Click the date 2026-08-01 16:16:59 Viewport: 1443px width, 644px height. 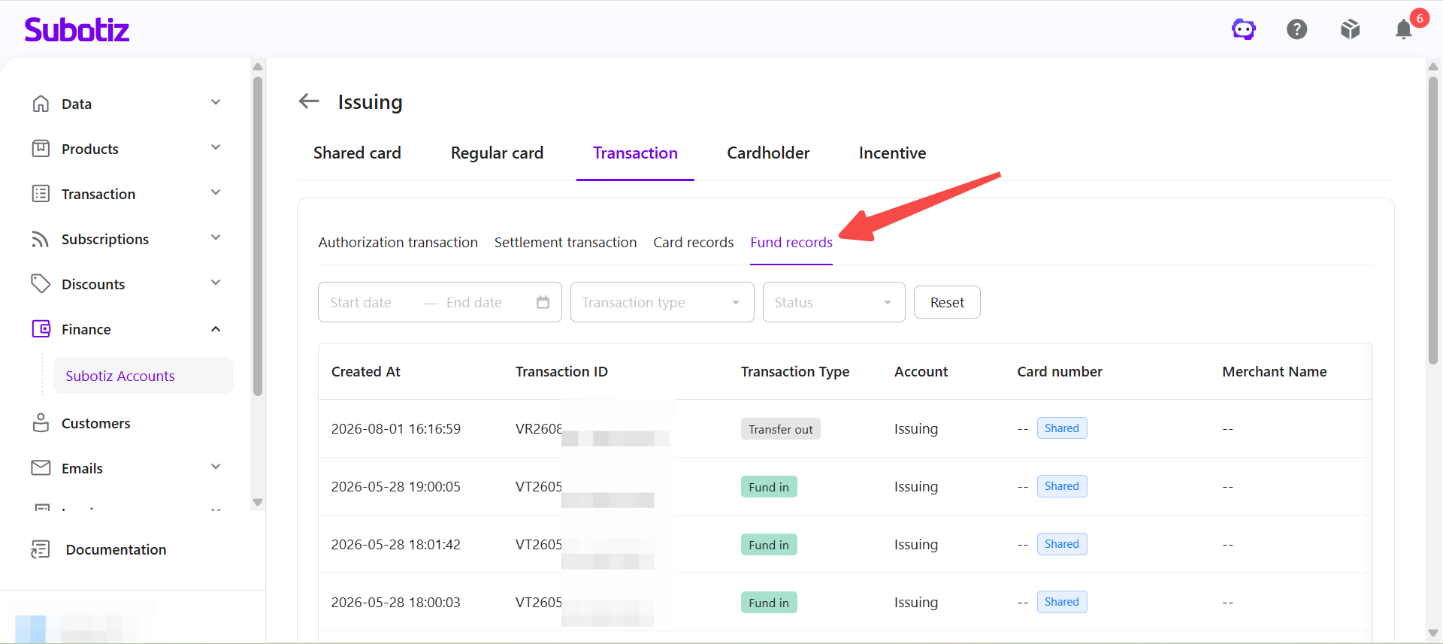[396, 429]
